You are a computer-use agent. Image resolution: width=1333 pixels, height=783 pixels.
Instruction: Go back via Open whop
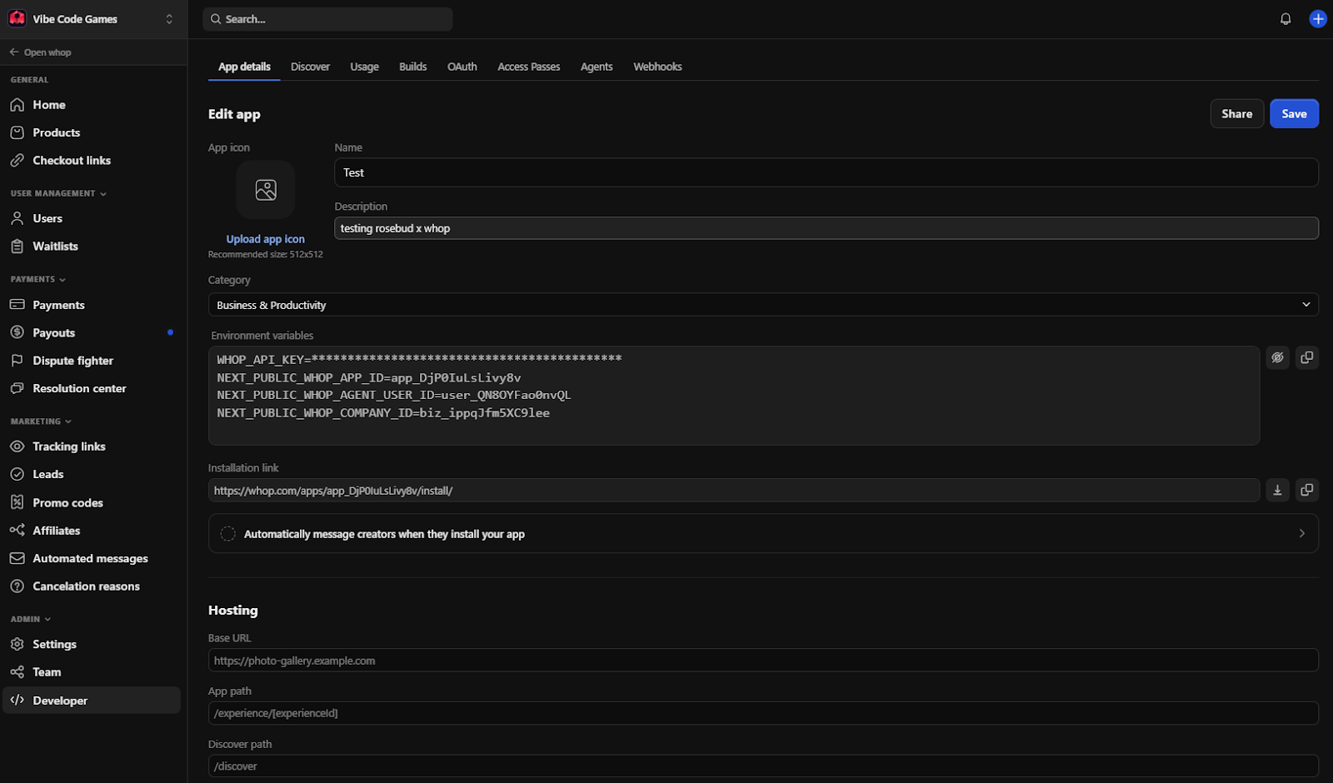tap(40, 52)
